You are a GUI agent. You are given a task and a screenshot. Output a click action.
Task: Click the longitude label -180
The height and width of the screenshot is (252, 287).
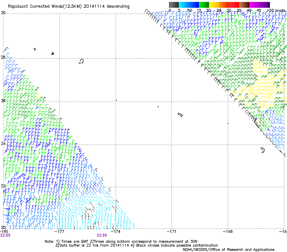tap(4, 231)
